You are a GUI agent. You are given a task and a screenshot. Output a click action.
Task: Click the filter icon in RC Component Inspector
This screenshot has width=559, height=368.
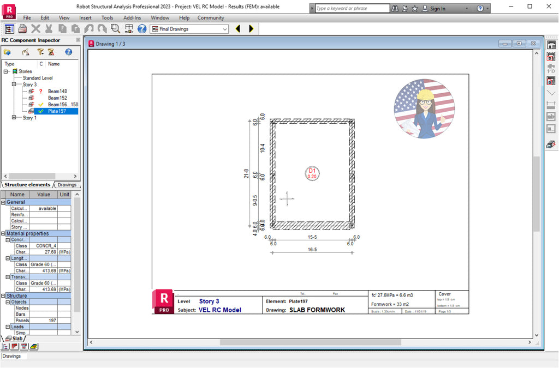[x=41, y=52]
